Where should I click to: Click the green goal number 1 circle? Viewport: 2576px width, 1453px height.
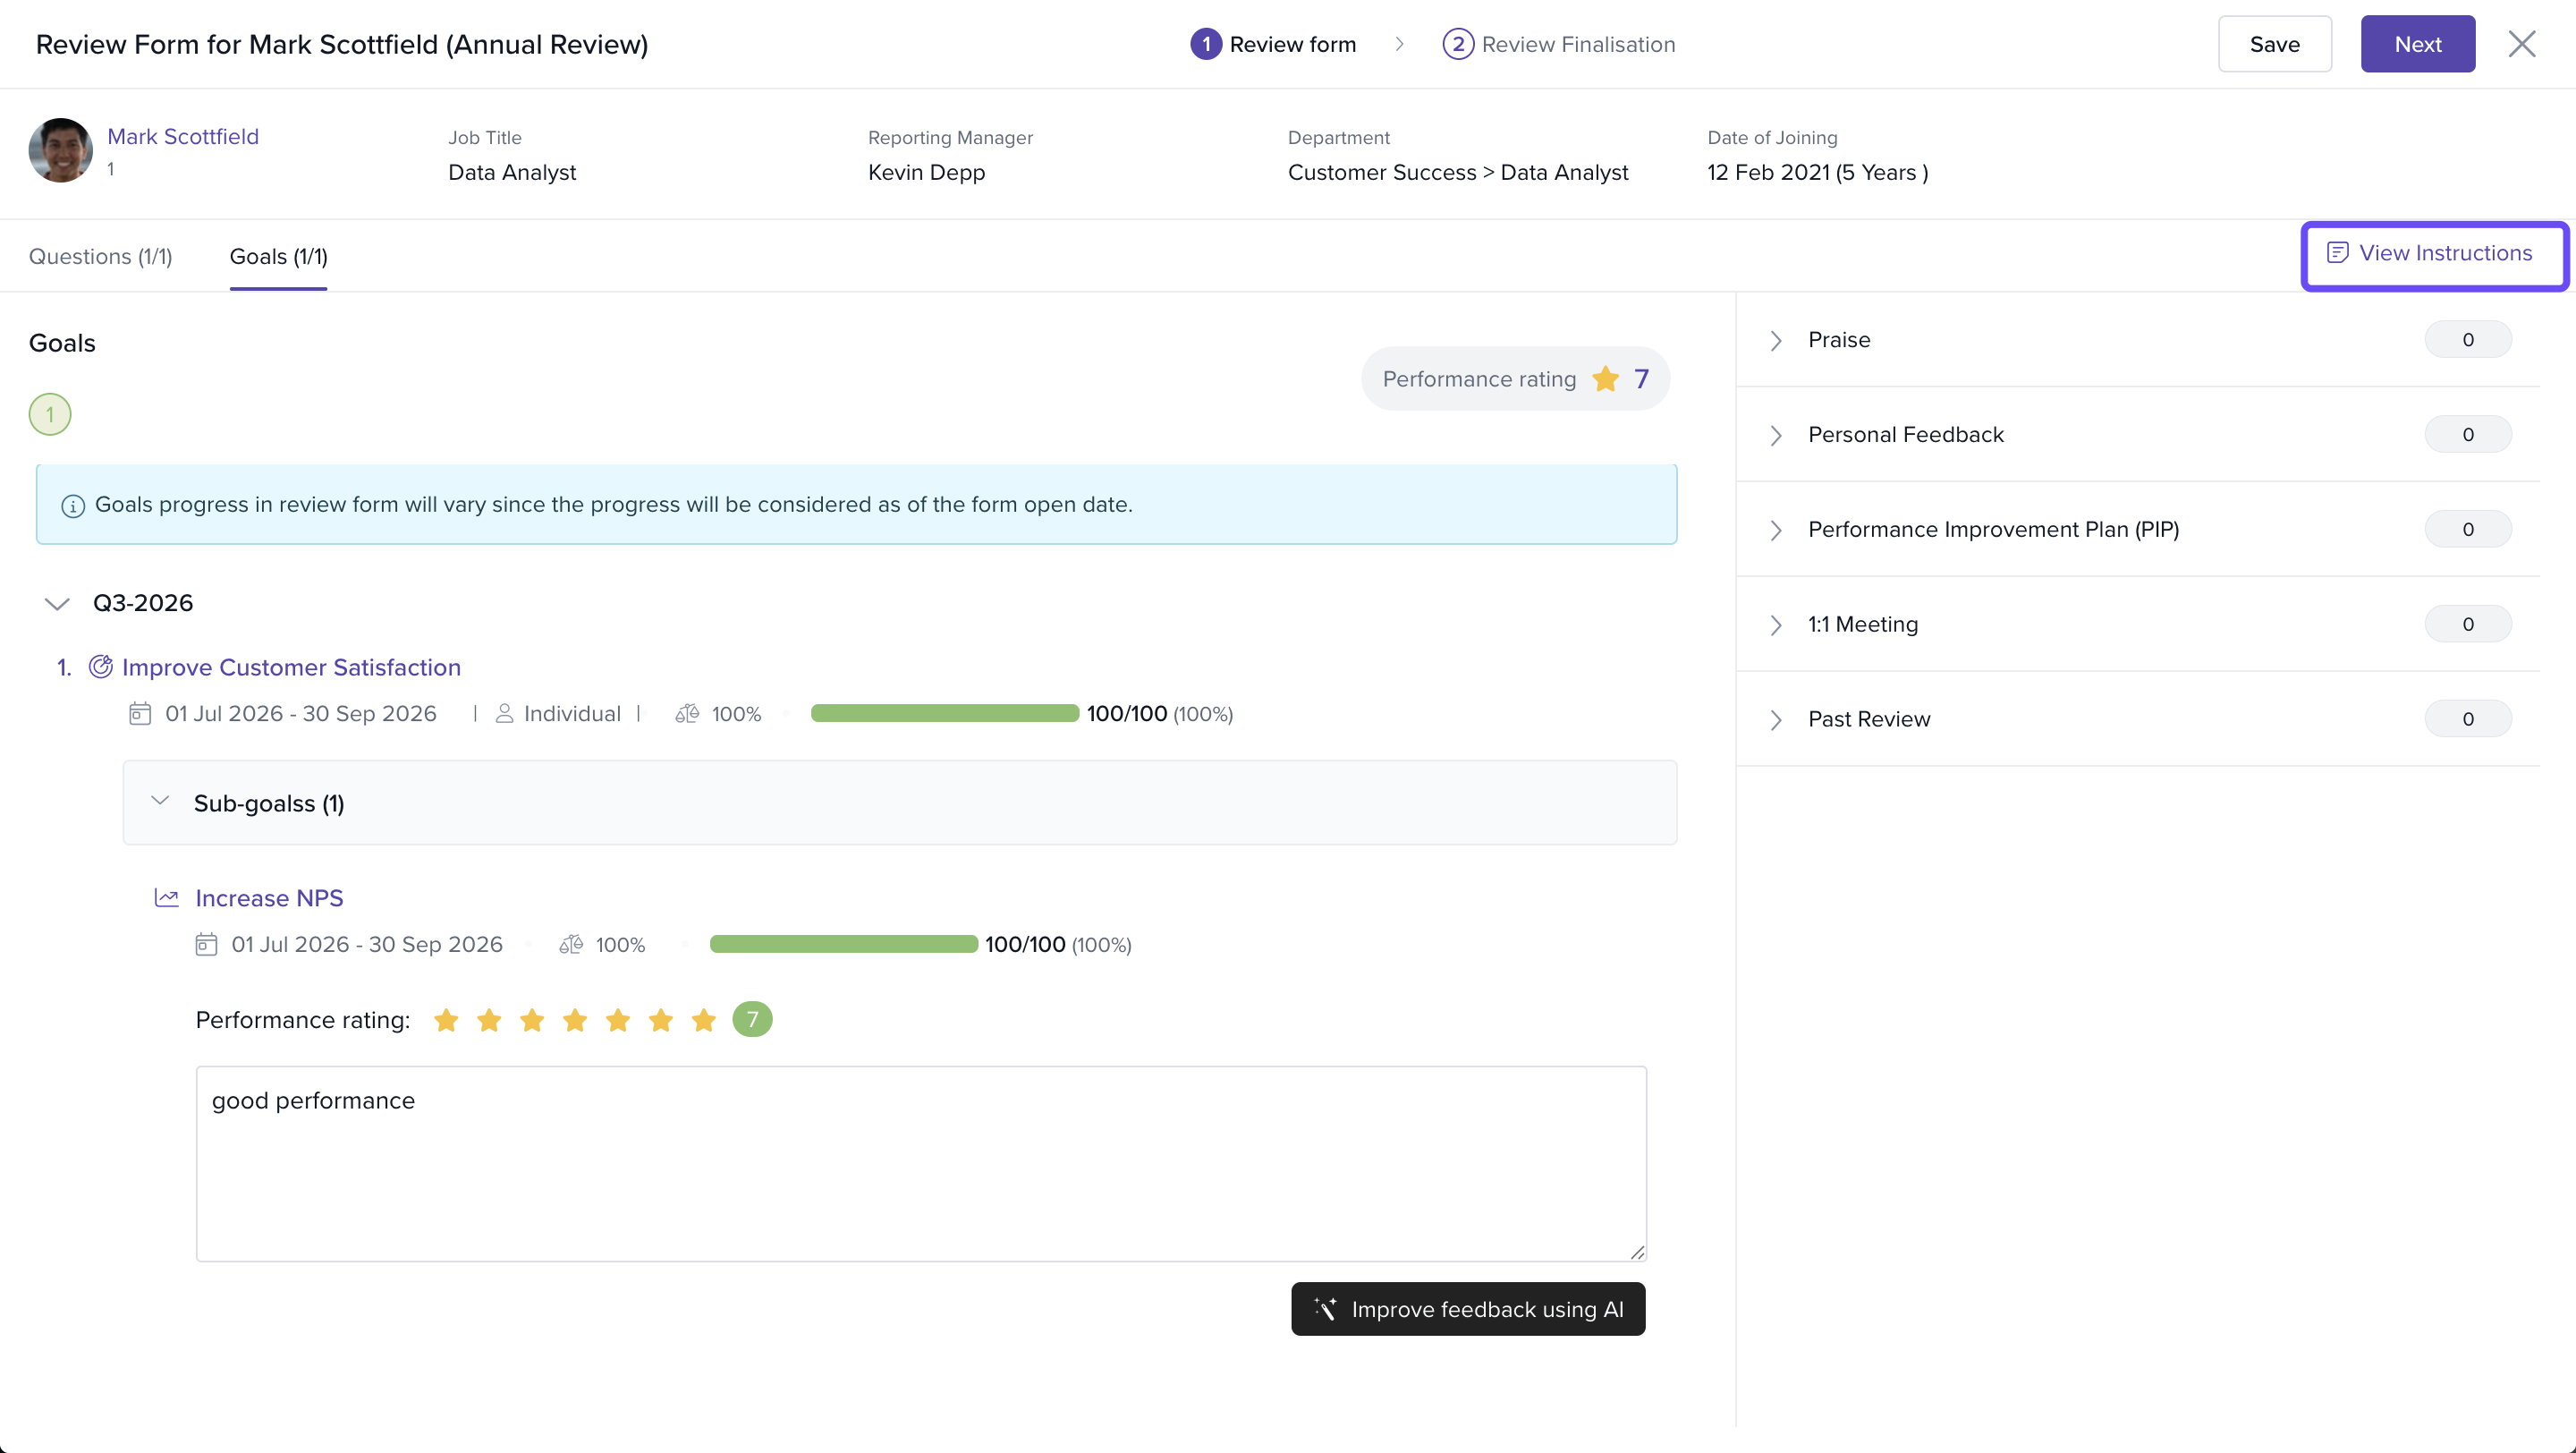tap(50, 414)
